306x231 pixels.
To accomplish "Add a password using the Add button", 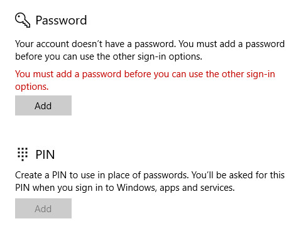I will [43, 105].
